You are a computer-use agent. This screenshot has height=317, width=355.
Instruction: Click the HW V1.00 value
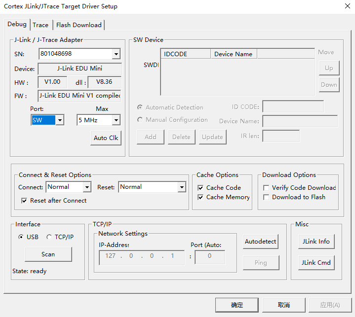tap(52, 82)
